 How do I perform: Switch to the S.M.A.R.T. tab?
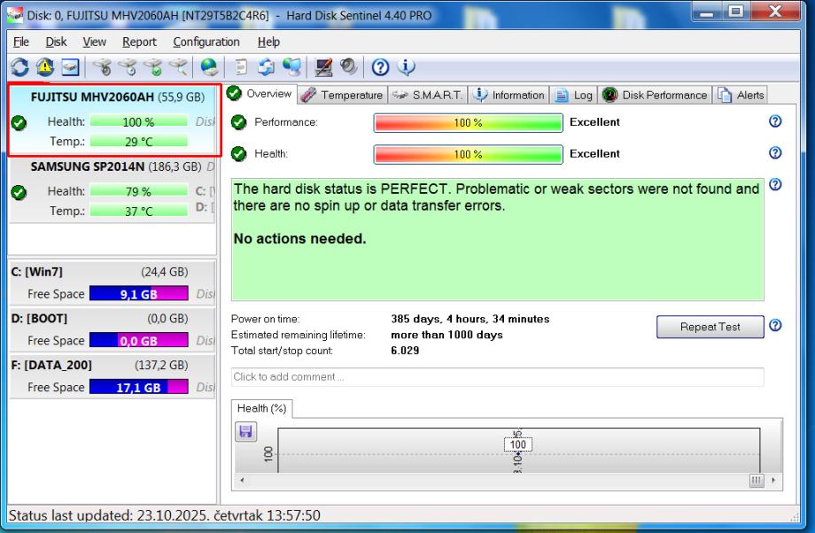(428, 95)
